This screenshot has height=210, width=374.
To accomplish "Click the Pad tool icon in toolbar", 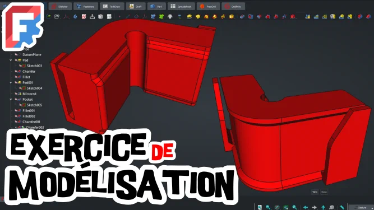I will click(x=190, y=17).
